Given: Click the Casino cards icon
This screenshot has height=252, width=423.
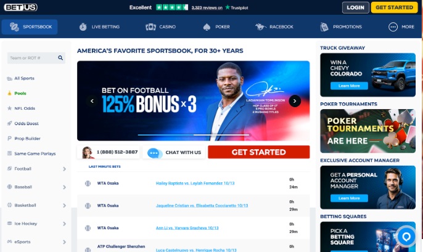Looking at the screenshot, I should (x=150, y=27).
